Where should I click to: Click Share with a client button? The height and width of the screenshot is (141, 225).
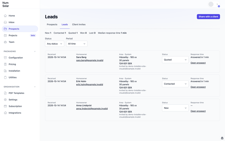[208, 17]
